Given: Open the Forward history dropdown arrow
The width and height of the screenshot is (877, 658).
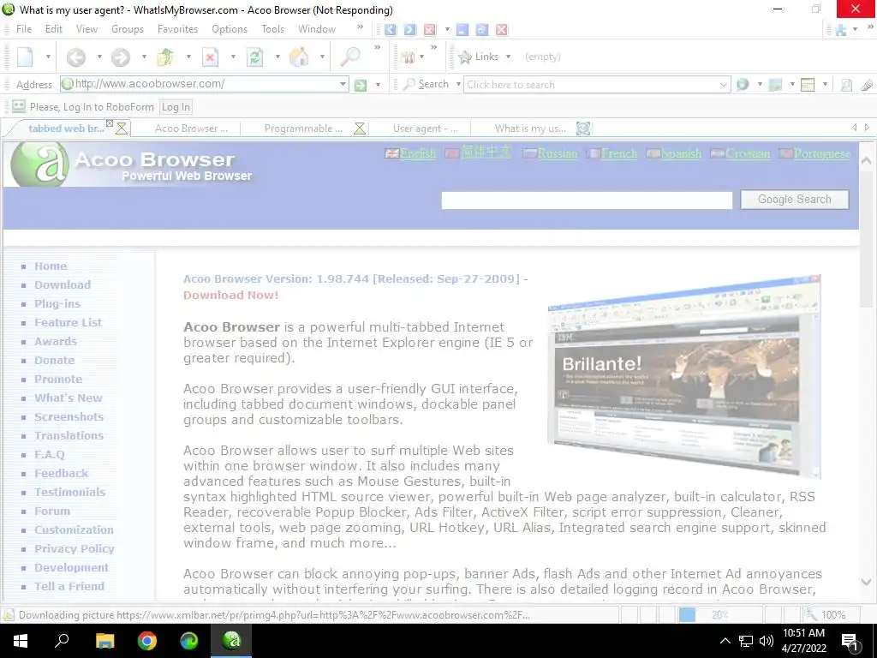Looking at the screenshot, I should [x=144, y=57].
